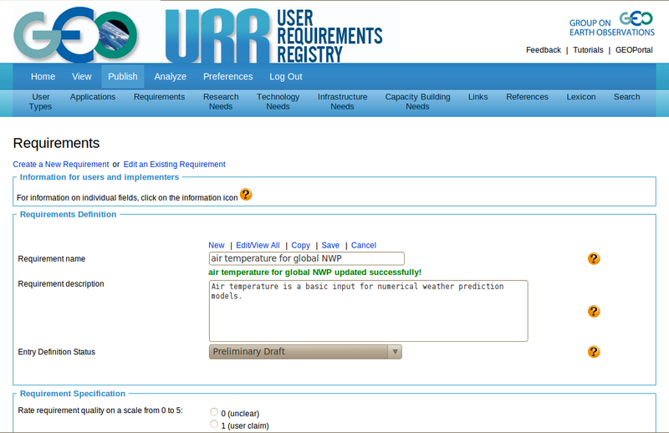Click help icon in the information section
This screenshot has width=669, height=433.
coord(246,195)
